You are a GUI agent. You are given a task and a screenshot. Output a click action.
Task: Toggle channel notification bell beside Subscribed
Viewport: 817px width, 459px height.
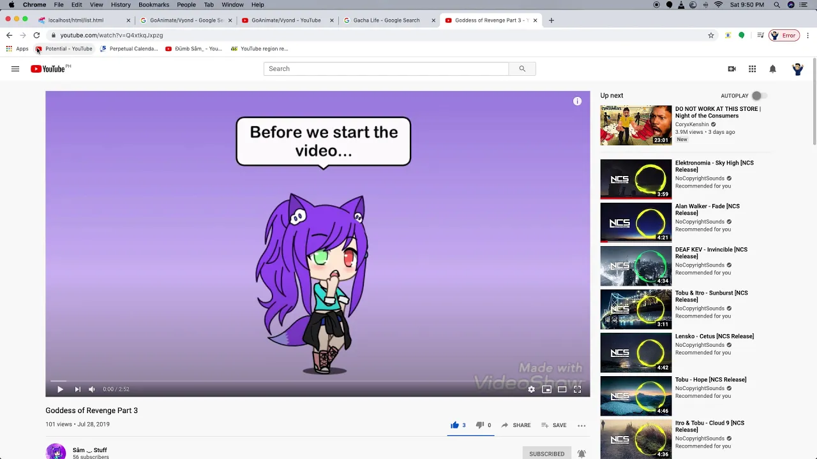pyautogui.click(x=581, y=454)
